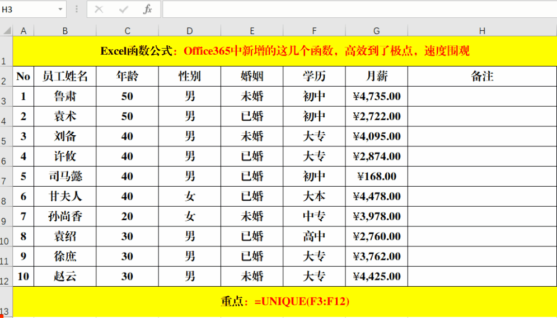This screenshot has height=318, width=557.
Task: Select salary cell ¥4,095.00
Action: click(x=377, y=136)
